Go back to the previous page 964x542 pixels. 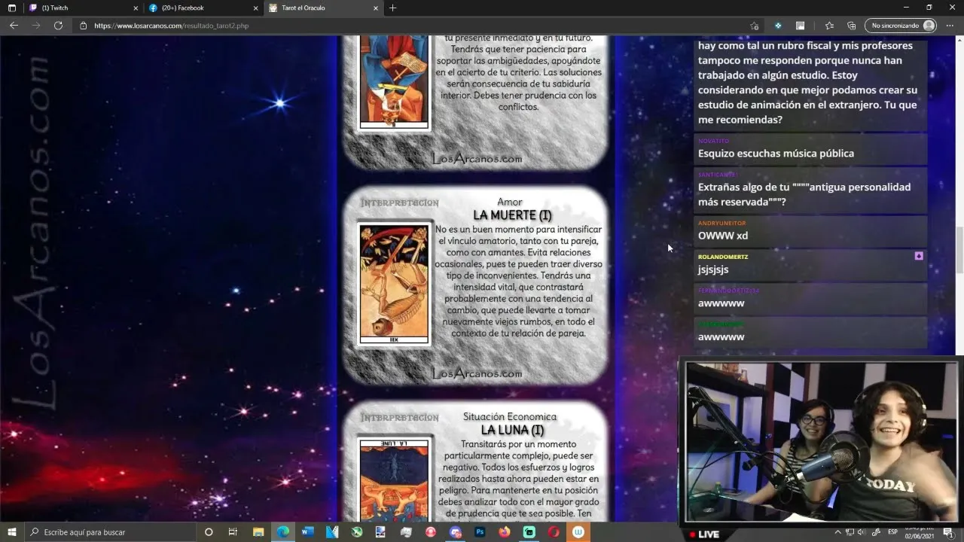click(x=14, y=26)
